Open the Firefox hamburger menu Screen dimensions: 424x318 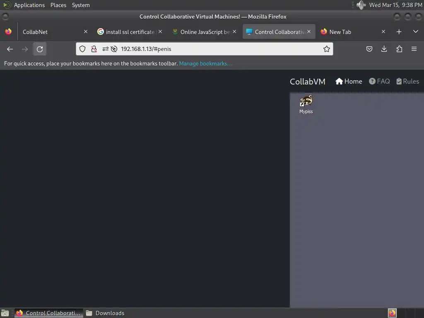click(x=414, y=49)
